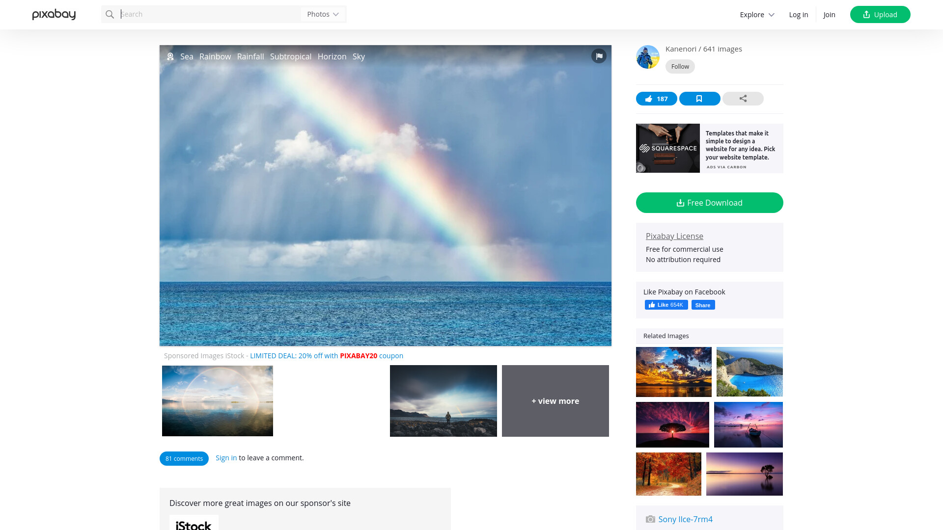Image resolution: width=943 pixels, height=530 pixels.
Task: Open the Rainfall tag
Action: tap(250, 56)
